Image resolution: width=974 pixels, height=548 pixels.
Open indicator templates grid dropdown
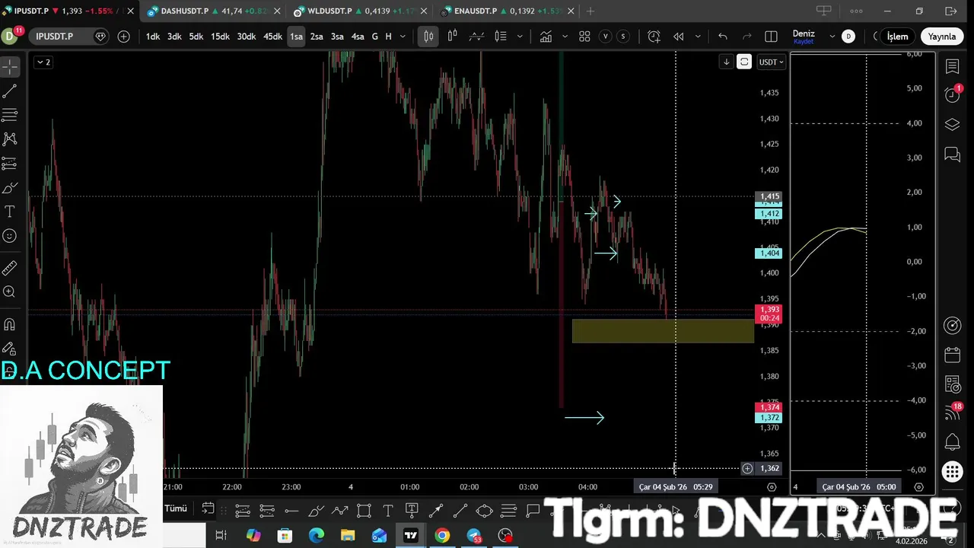584,37
